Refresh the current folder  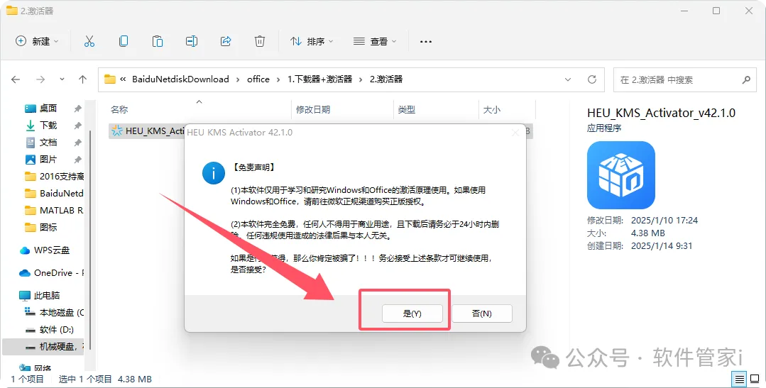pyautogui.click(x=592, y=79)
